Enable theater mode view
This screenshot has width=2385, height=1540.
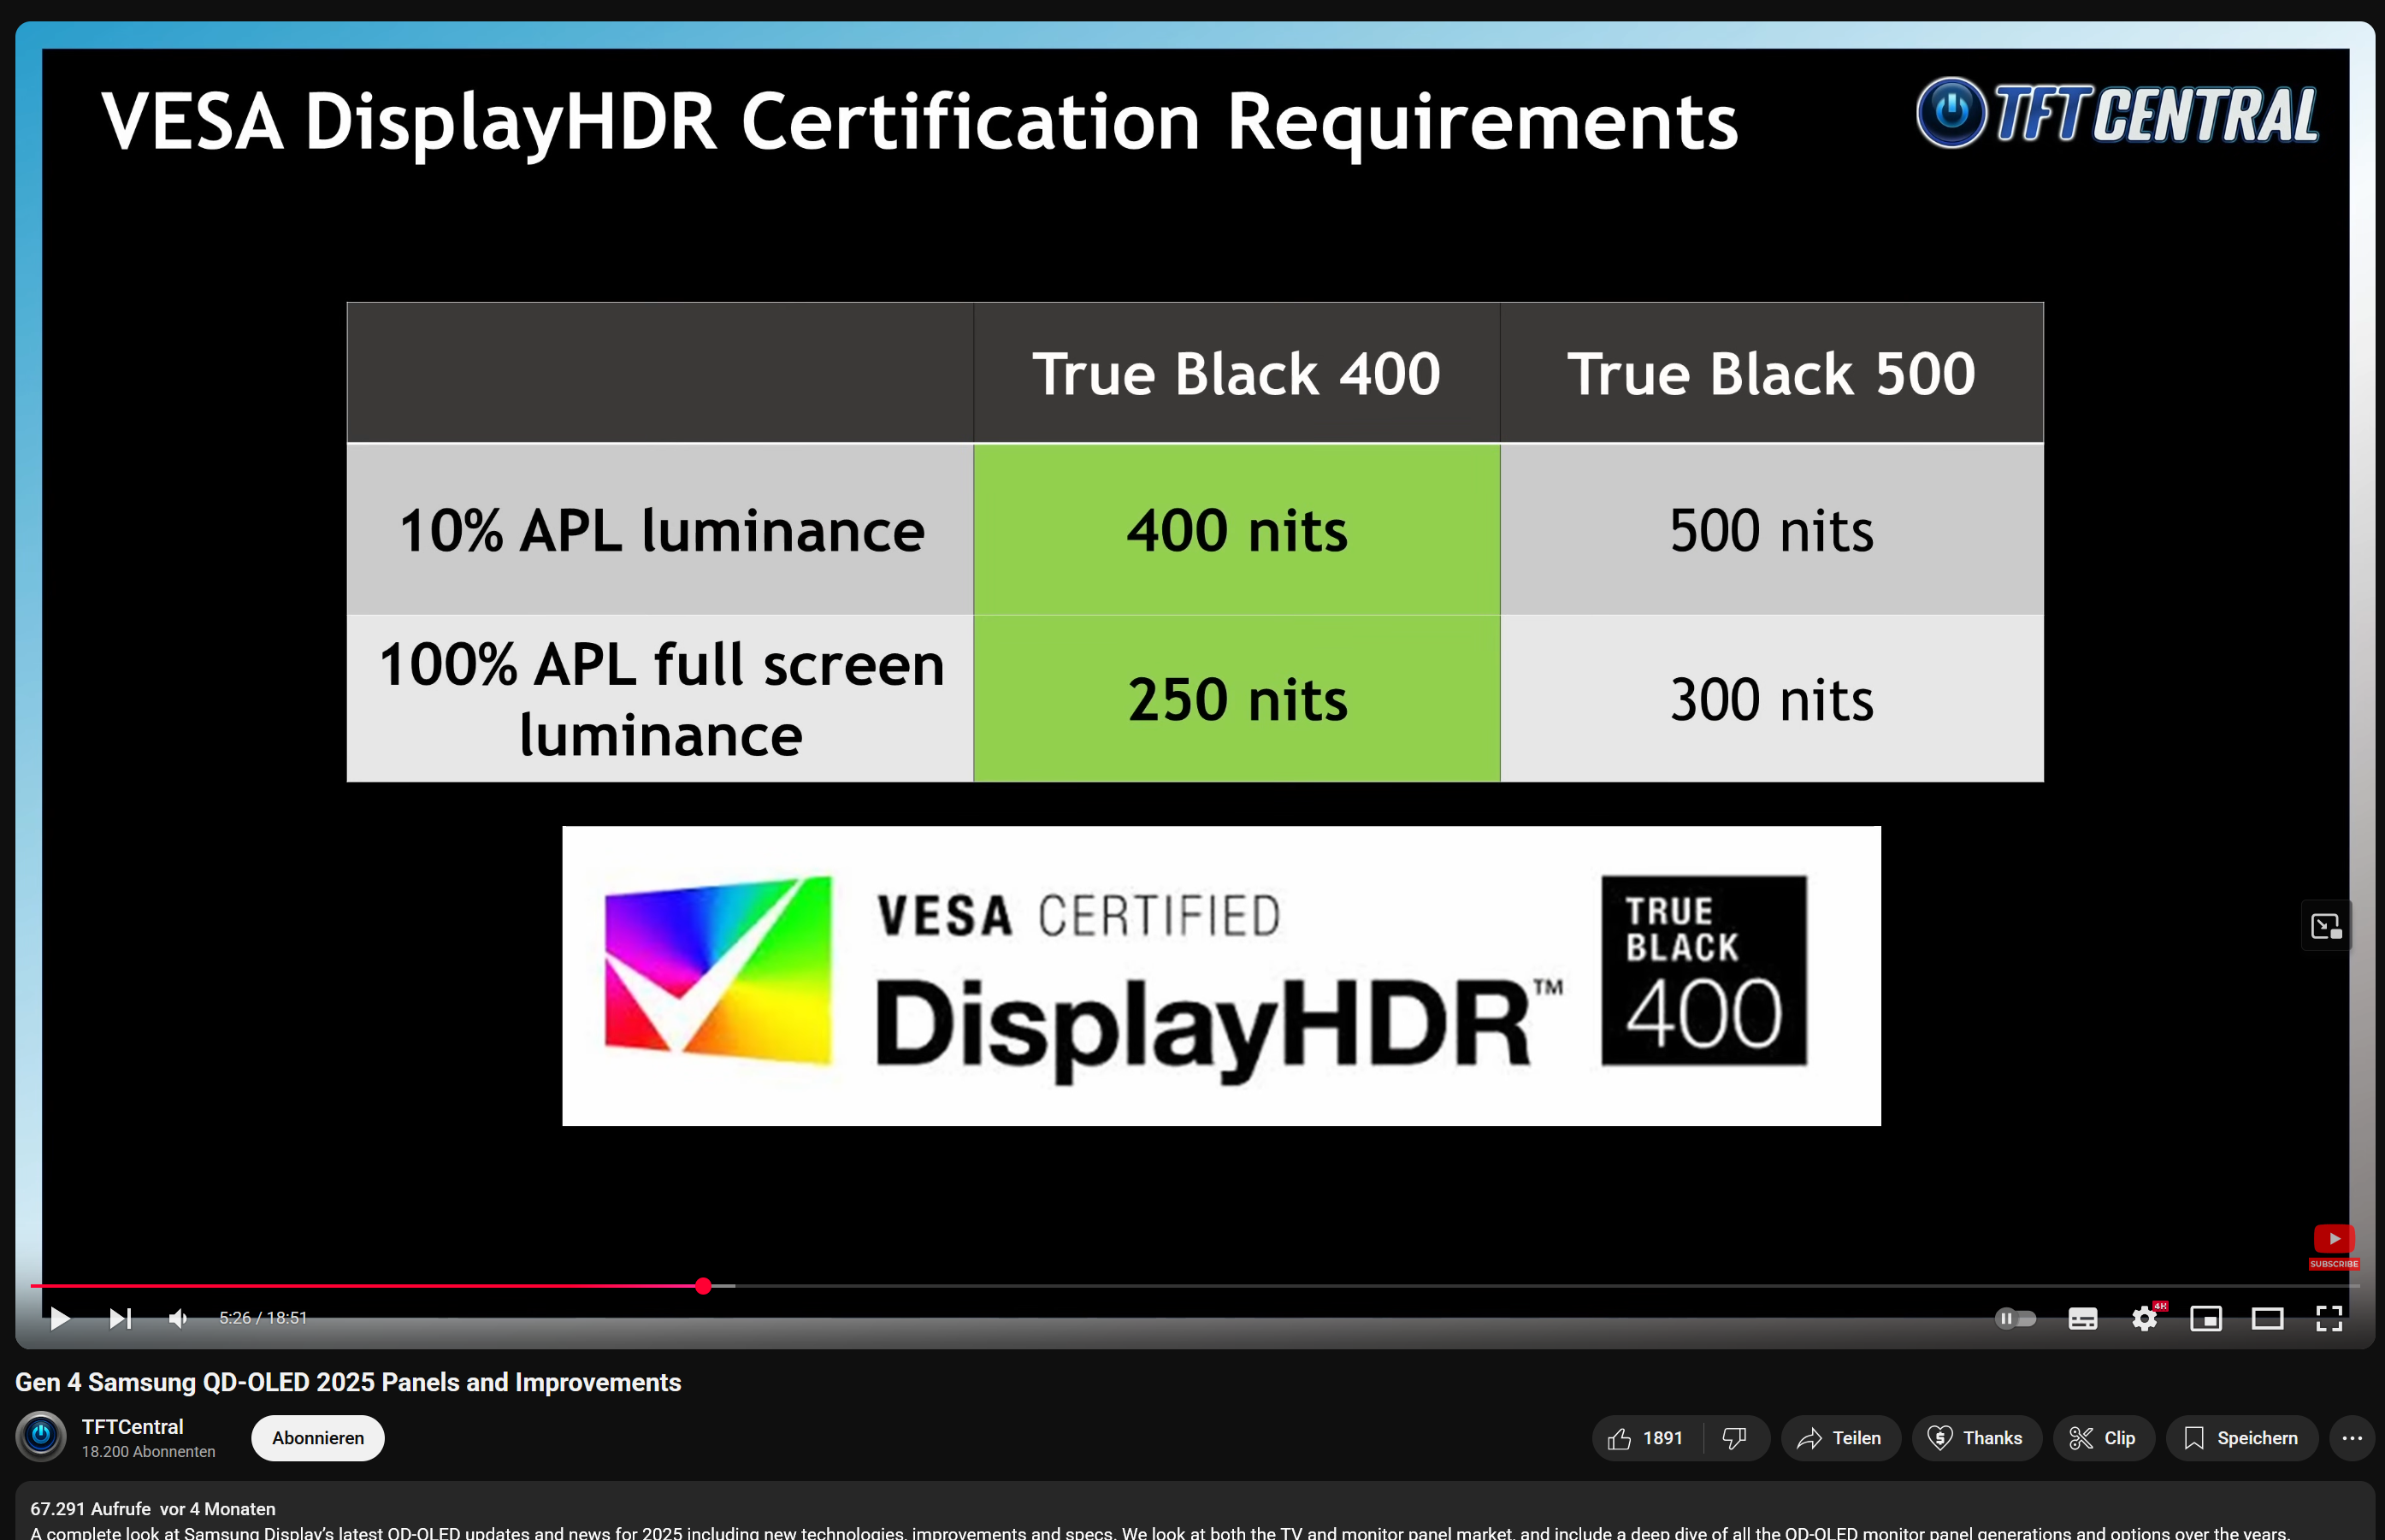(2267, 1318)
